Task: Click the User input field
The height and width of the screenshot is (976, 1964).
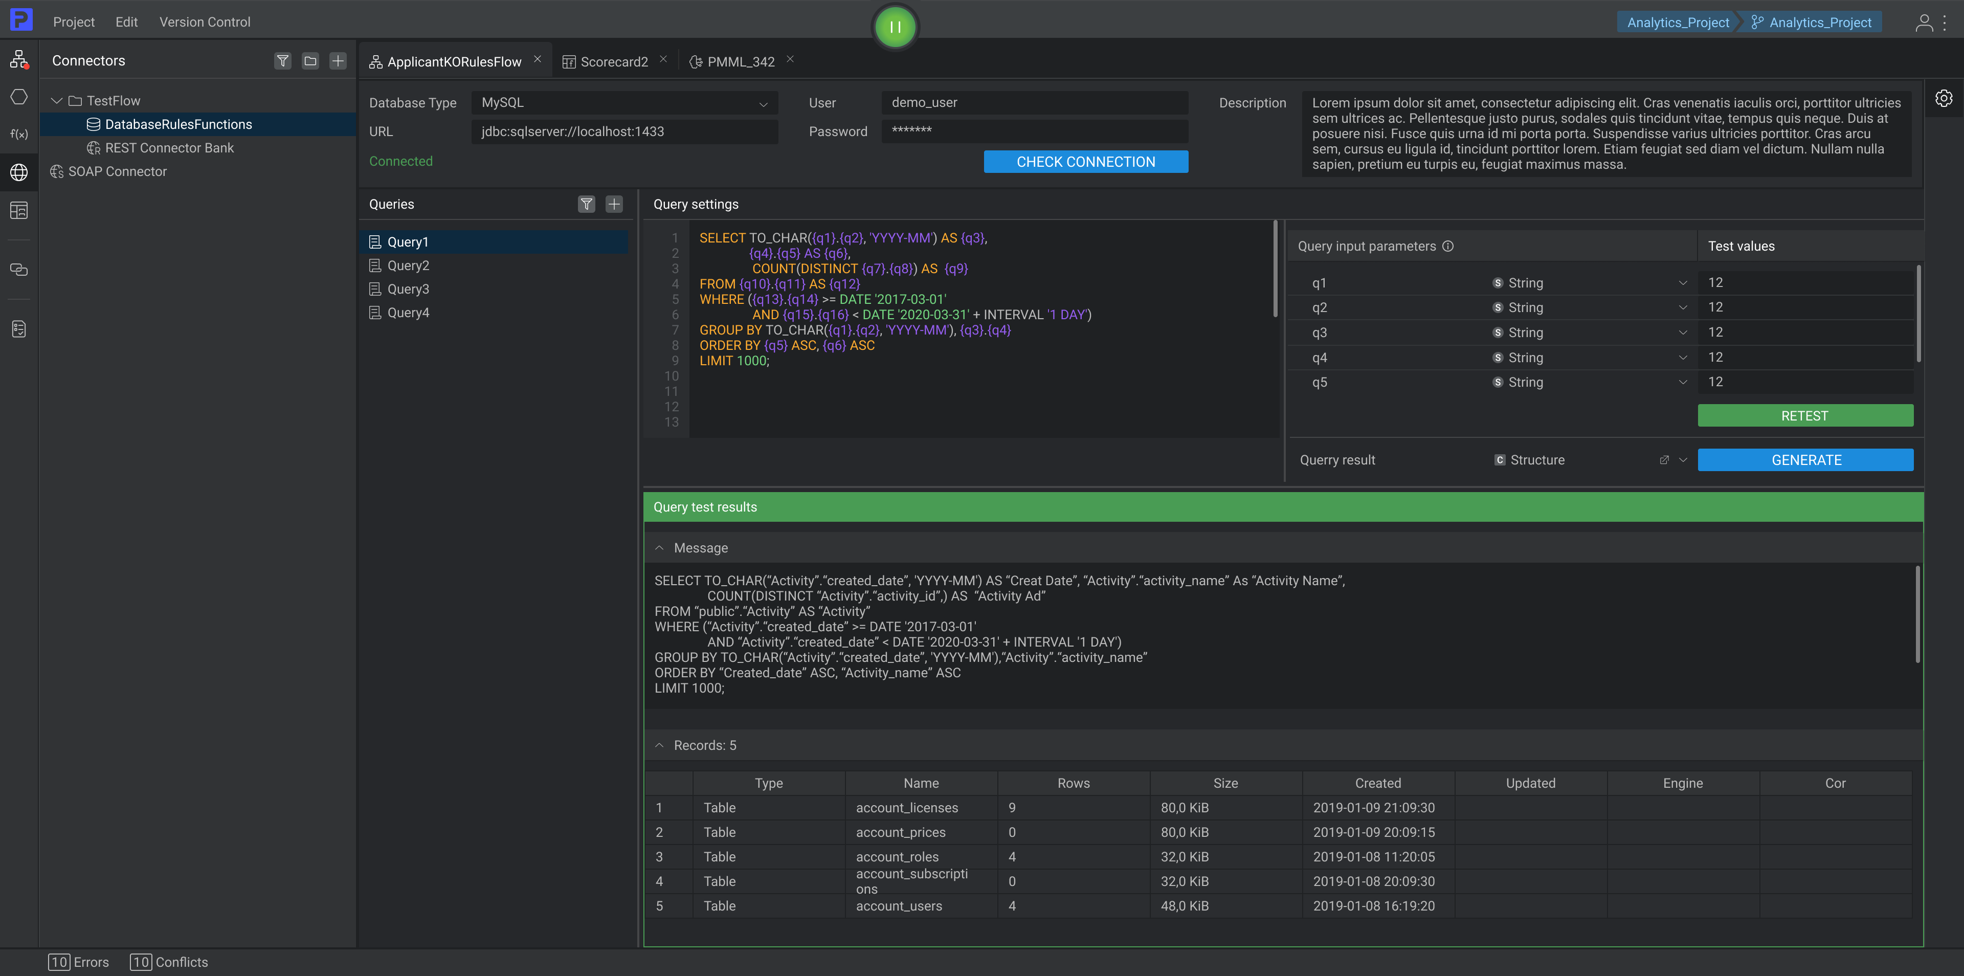Action: [1035, 103]
